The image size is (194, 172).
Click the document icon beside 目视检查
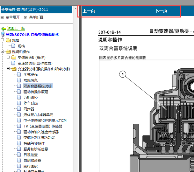pos(19,155)
